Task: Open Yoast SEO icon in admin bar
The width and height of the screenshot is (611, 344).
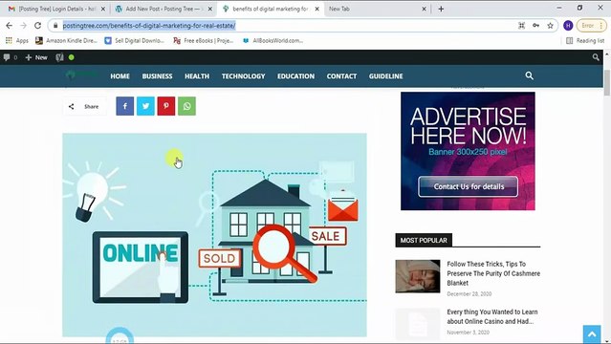Action: (x=59, y=57)
